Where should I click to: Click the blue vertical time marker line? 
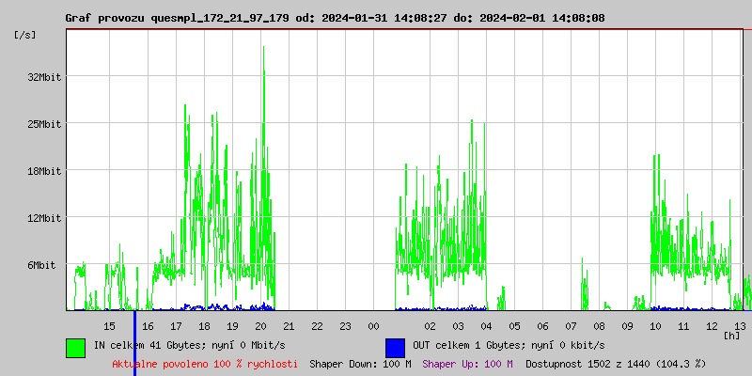point(134,343)
